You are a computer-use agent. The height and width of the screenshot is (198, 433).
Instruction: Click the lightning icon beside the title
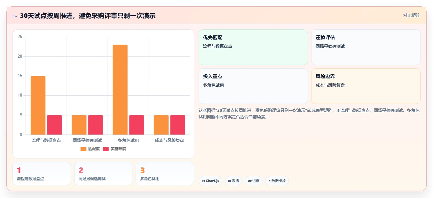[15, 16]
